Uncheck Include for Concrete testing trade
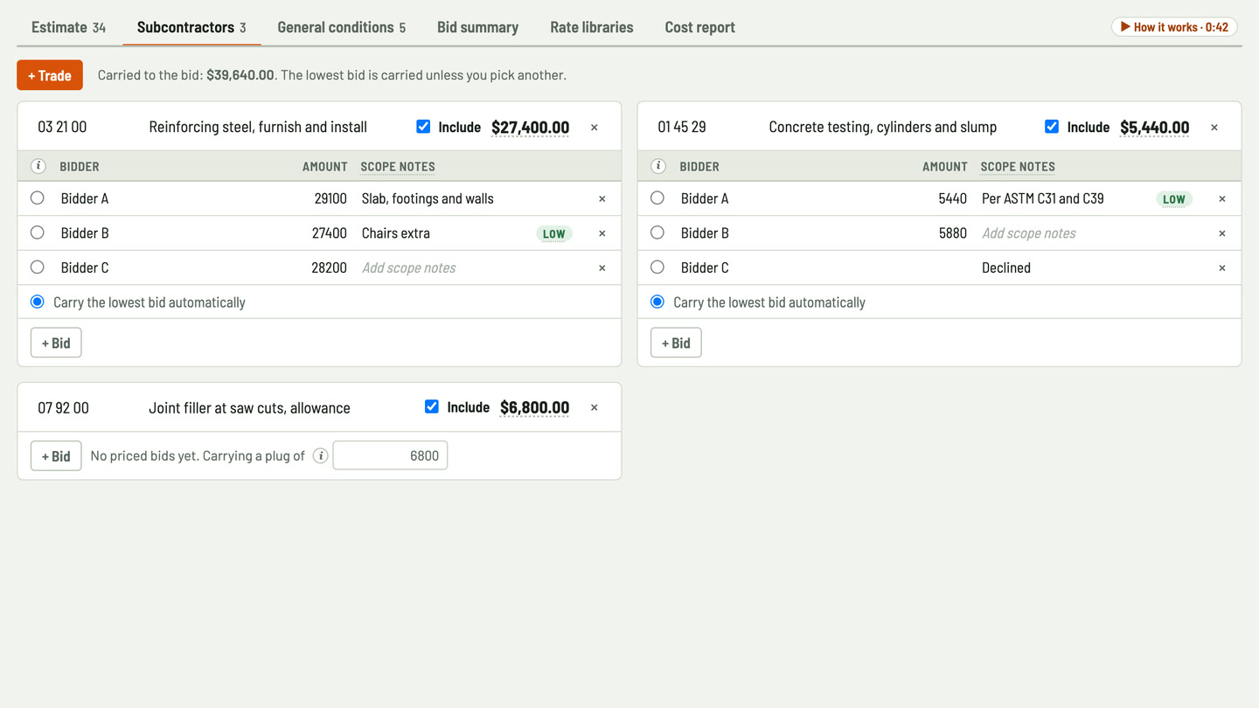The width and height of the screenshot is (1259, 708). coord(1052,127)
